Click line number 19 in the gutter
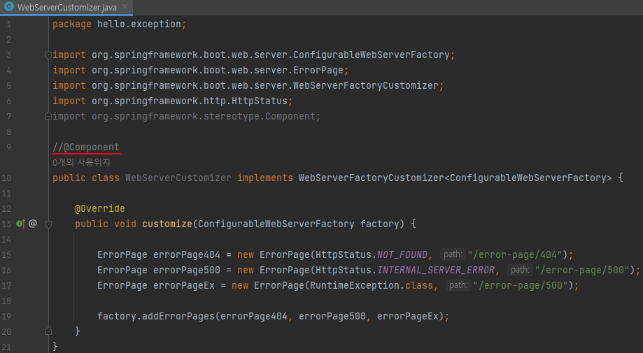Screen dimensions: 643x353 (6, 316)
